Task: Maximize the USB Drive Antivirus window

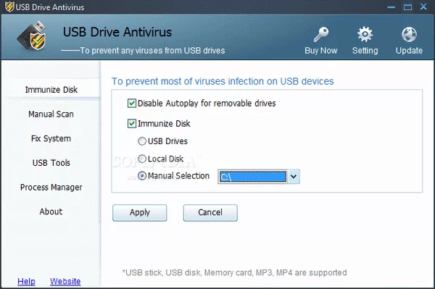Action: tap(407, 7)
